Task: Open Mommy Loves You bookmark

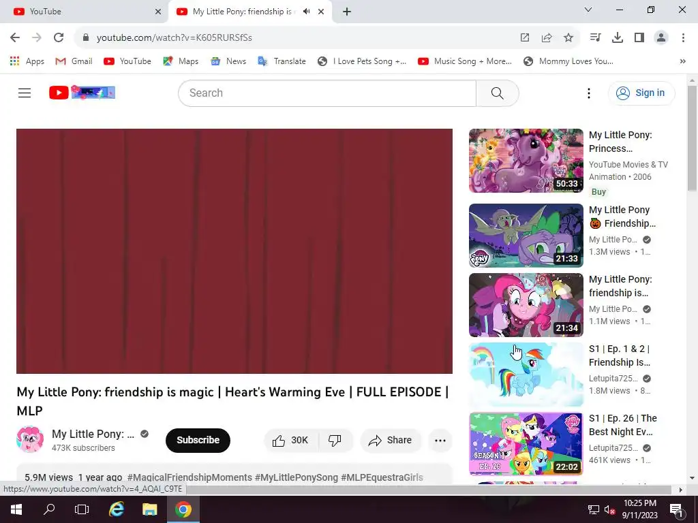Action: 568,61
